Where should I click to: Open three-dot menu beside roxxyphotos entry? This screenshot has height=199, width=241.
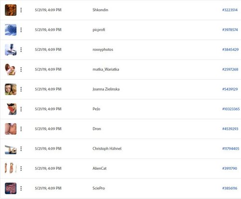pyautogui.click(x=21, y=50)
